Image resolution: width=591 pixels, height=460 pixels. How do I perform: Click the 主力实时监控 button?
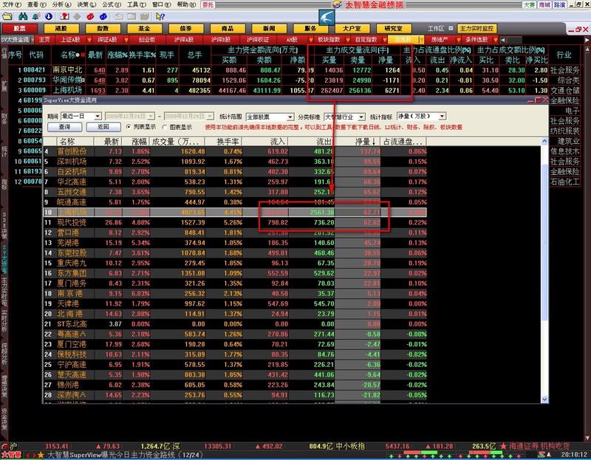click(x=476, y=29)
